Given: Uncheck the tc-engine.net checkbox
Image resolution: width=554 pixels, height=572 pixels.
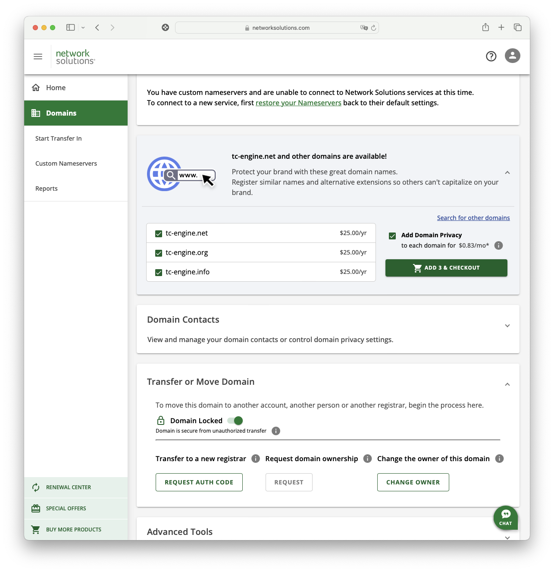Looking at the screenshot, I should tap(159, 233).
